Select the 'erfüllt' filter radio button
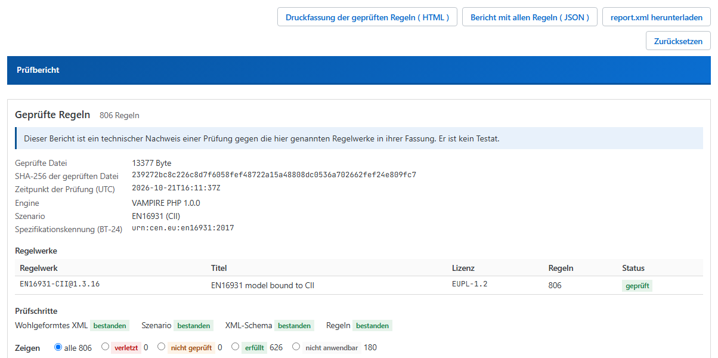 click(x=235, y=347)
